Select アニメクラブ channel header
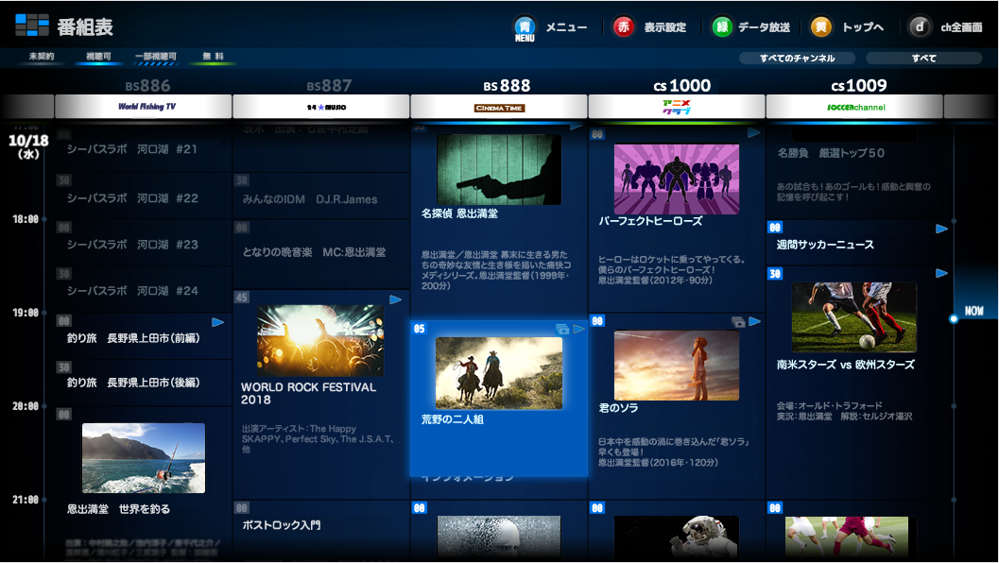Screen dimensions: 999x563 (677, 107)
